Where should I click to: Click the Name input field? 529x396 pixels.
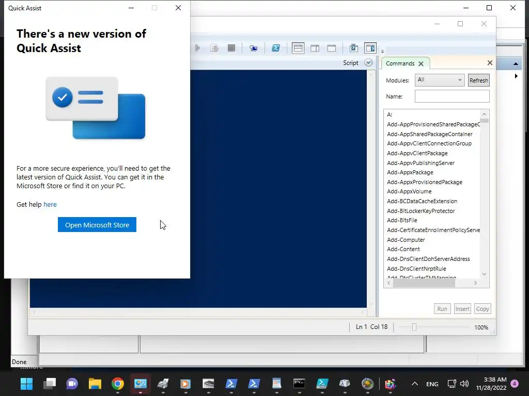452,96
